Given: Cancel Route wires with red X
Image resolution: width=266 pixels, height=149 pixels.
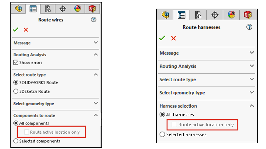Looking at the screenshot, I should pos(26,30).
